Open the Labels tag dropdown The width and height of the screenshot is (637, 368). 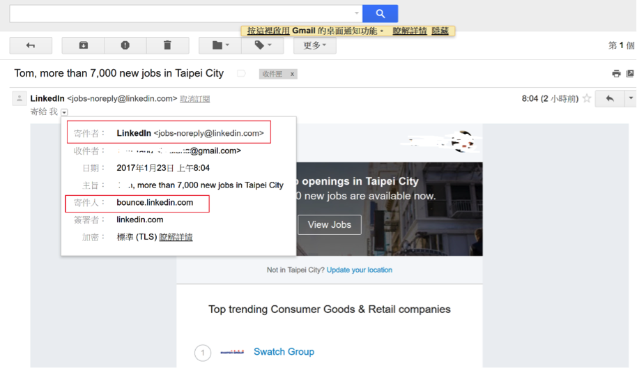(x=263, y=45)
